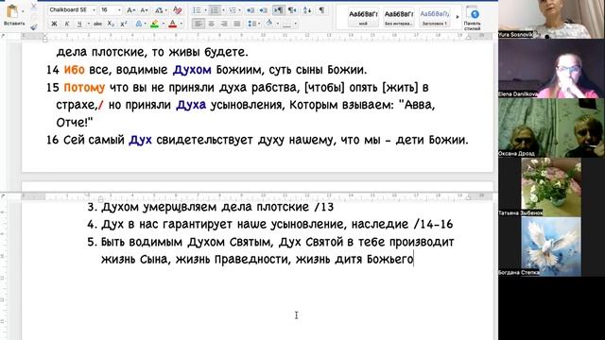This screenshot has width=605, height=340.
Task: Toggle subscript X₂ formatting
Action: click(111, 24)
